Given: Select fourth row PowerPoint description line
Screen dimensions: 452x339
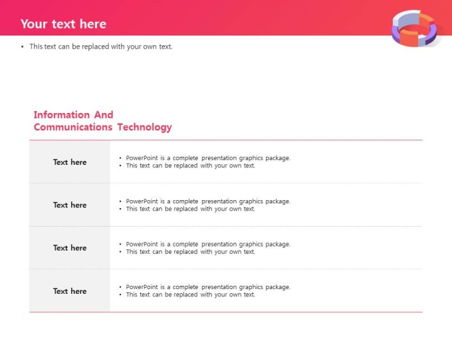Looking at the screenshot, I should (x=208, y=287).
